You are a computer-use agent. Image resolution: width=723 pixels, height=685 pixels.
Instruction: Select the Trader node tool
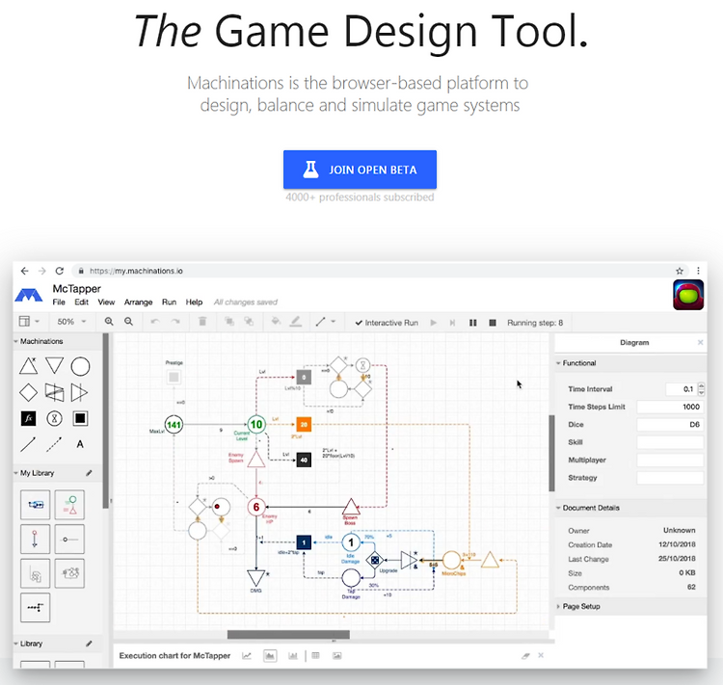click(54, 393)
